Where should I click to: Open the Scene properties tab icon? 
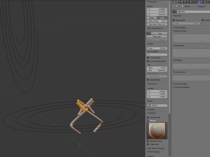[185, 2]
